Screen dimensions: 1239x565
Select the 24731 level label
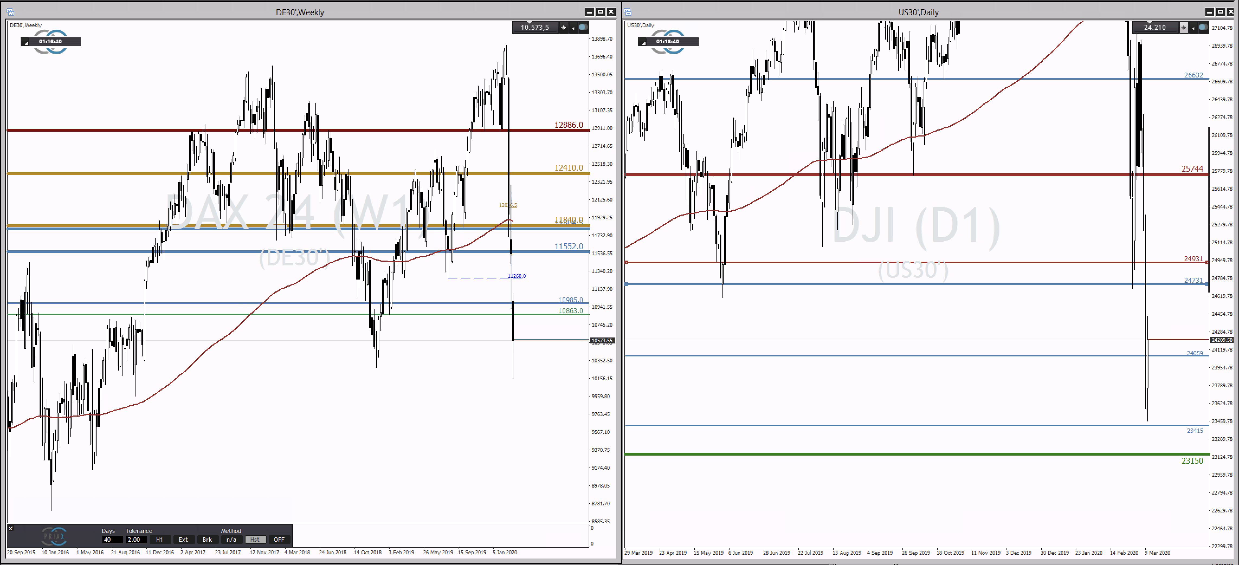[x=1193, y=280]
